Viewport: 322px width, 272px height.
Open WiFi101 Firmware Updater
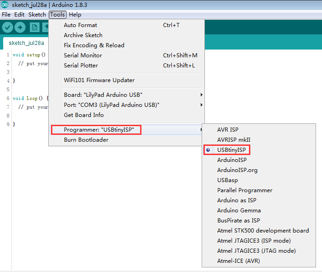(99, 80)
